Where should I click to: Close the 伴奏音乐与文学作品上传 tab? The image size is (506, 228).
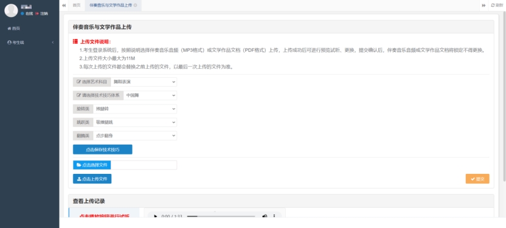coord(135,5)
